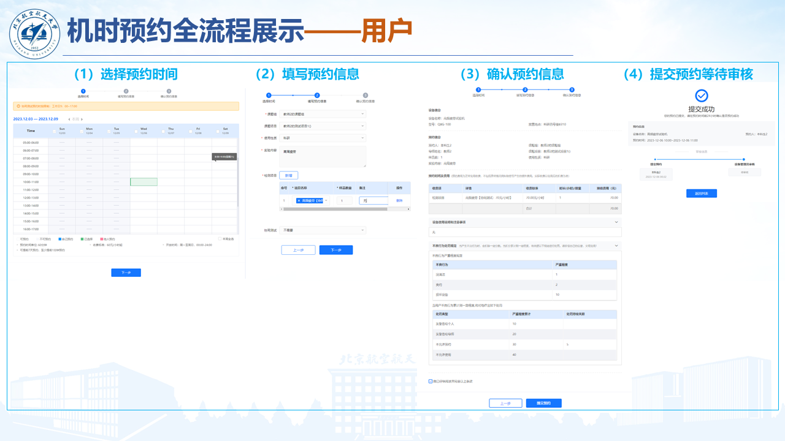Image resolution: width=785 pixels, height=441 pixels.
Task: Click step 3 circle in second panel stepper
Action: point(365,96)
